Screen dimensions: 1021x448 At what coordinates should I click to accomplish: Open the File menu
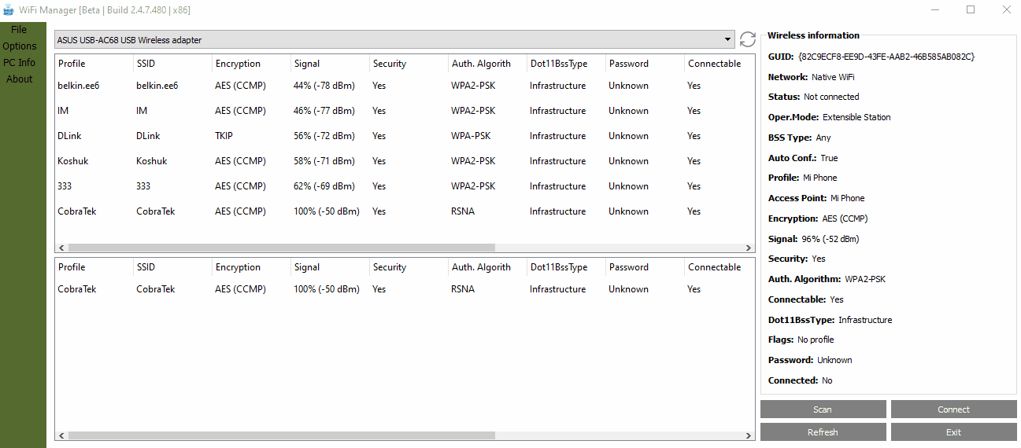(19, 30)
